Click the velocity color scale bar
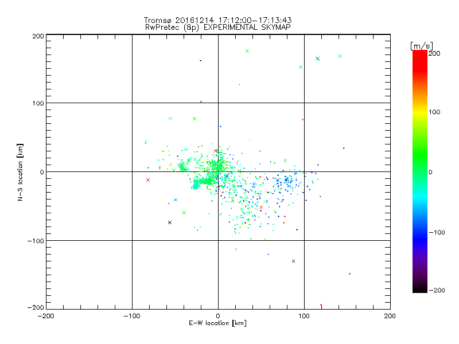Image resolution: width=459 pixels, height=344 pixels. click(420, 171)
